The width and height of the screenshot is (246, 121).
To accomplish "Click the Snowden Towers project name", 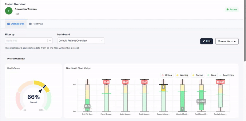I will click(26, 9).
